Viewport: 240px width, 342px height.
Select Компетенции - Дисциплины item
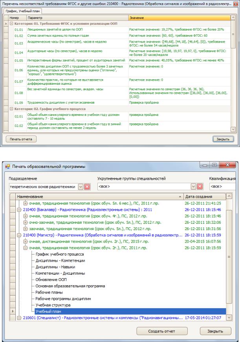point(60,273)
